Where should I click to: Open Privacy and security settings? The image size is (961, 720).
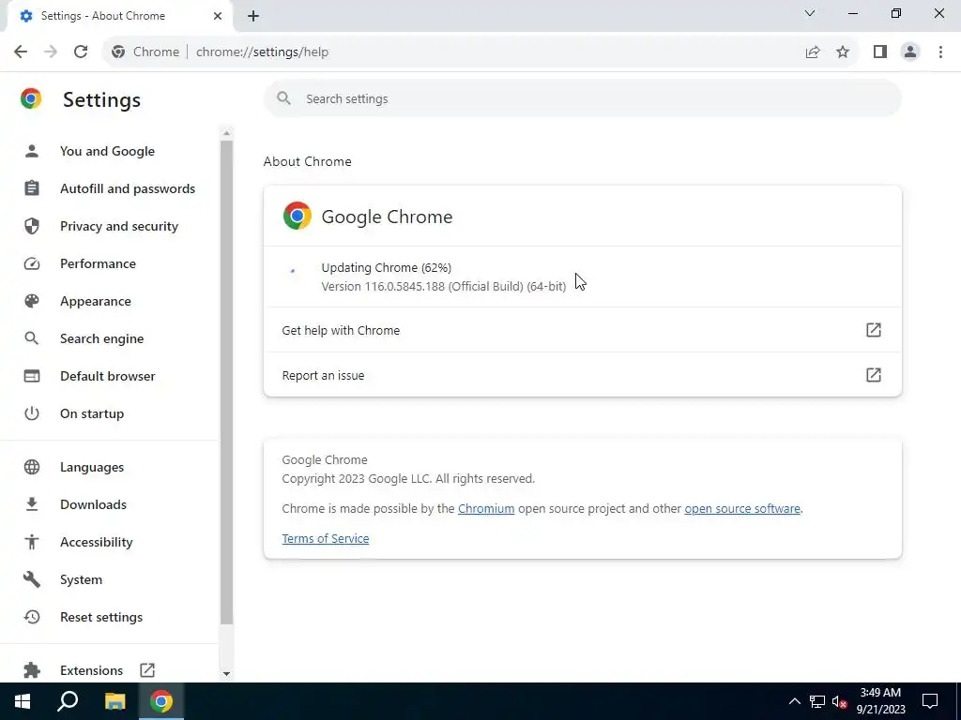pyautogui.click(x=119, y=226)
